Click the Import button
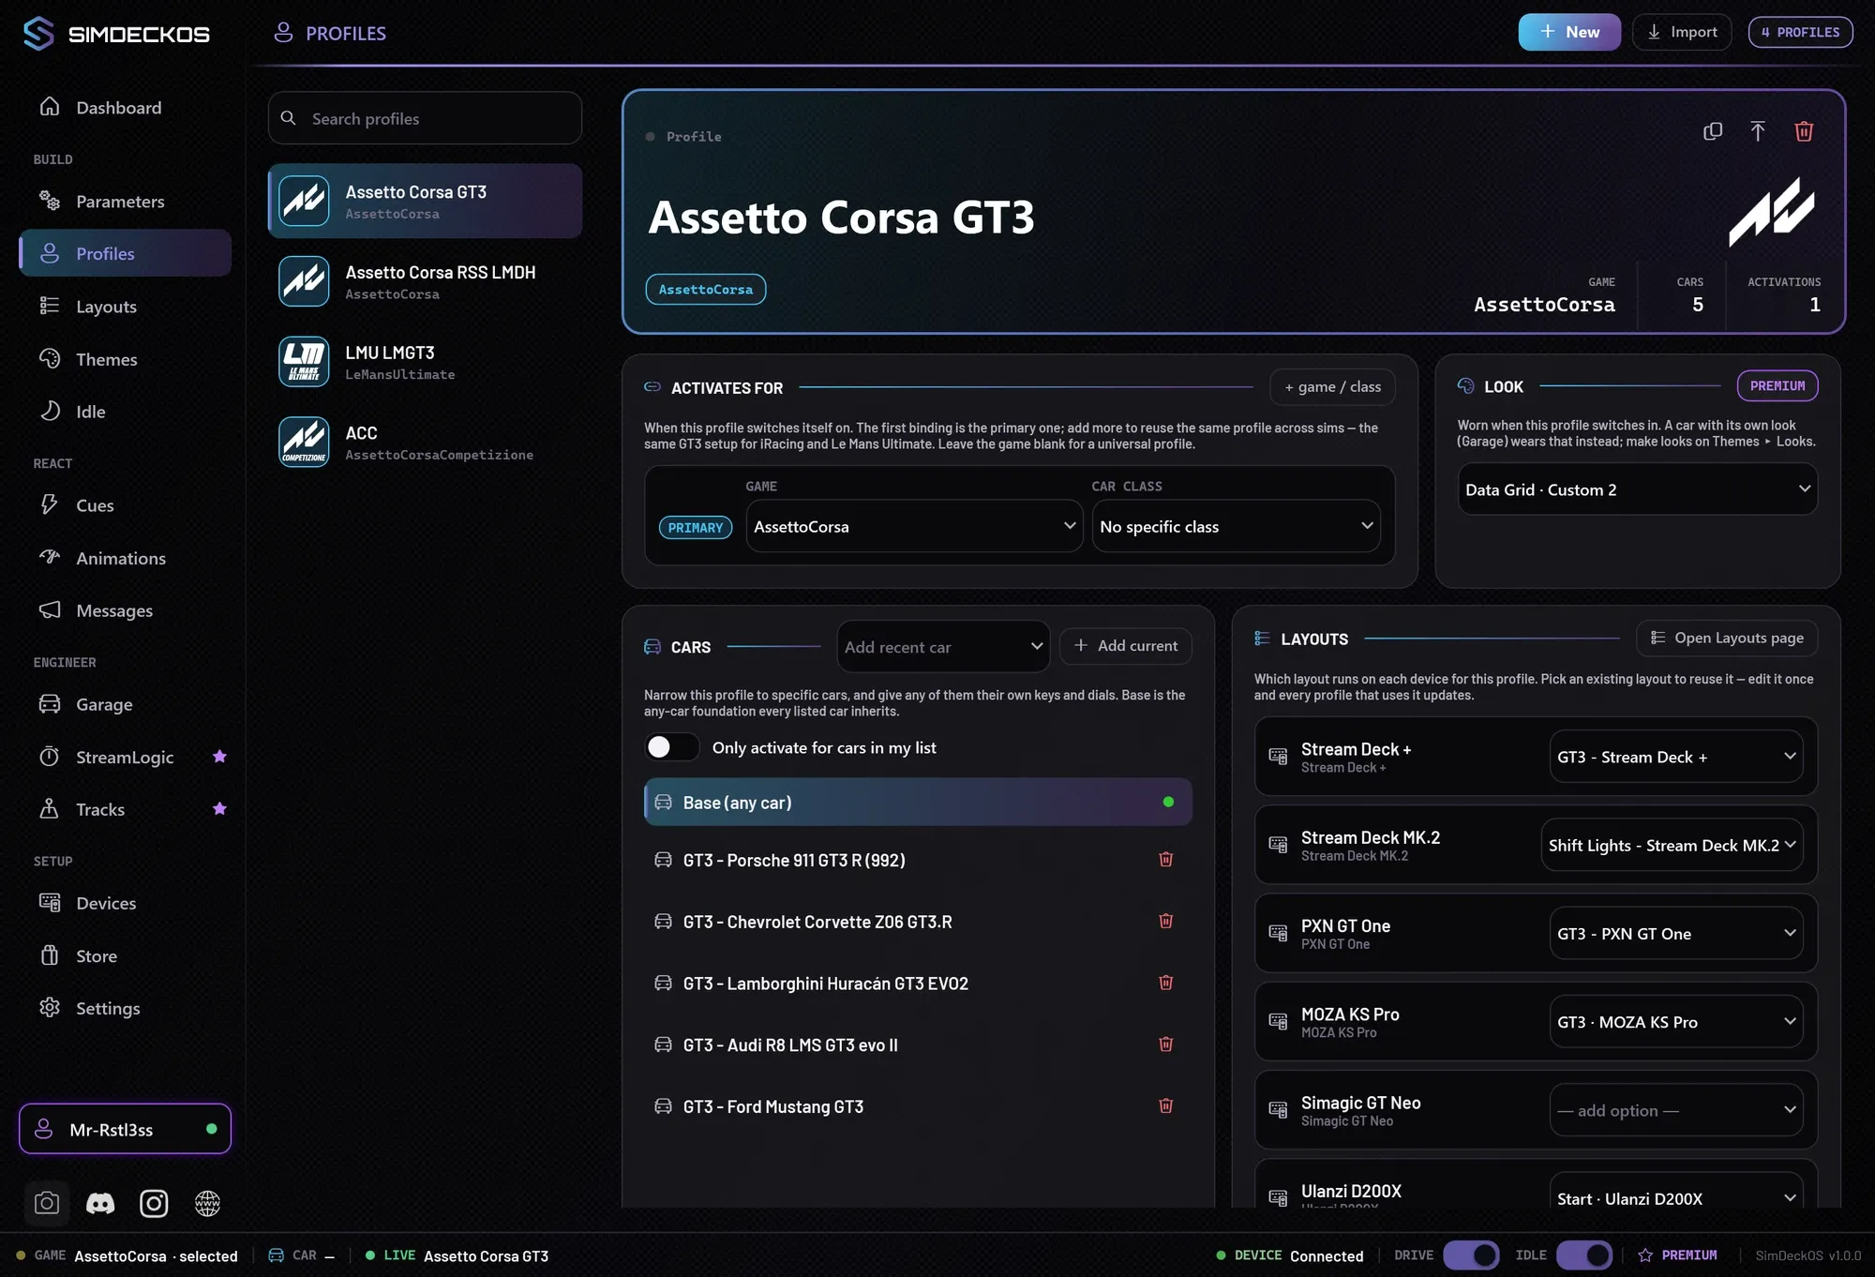Viewport: 1875px width, 1277px height. 1681,32
